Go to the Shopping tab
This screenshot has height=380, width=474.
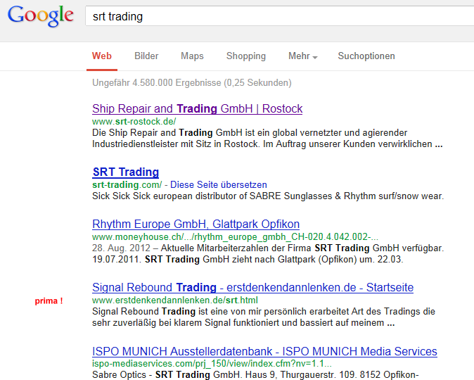[x=246, y=56]
